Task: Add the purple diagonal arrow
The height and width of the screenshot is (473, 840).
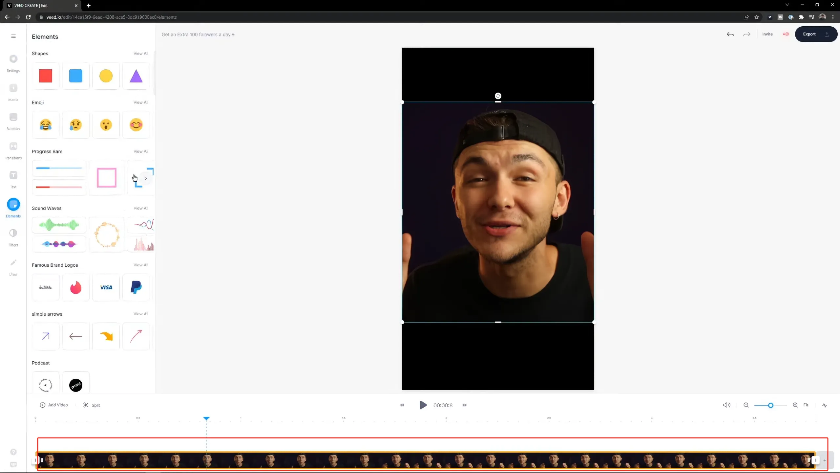Action: (46, 336)
